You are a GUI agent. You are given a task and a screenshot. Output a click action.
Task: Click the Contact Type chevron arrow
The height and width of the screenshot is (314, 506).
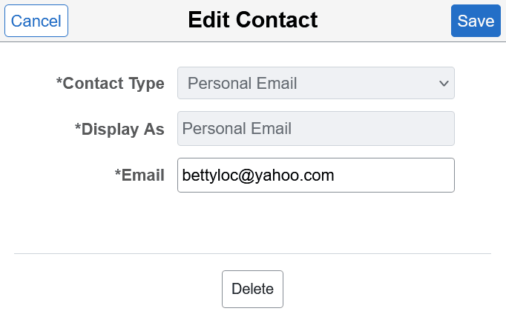coord(444,83)
